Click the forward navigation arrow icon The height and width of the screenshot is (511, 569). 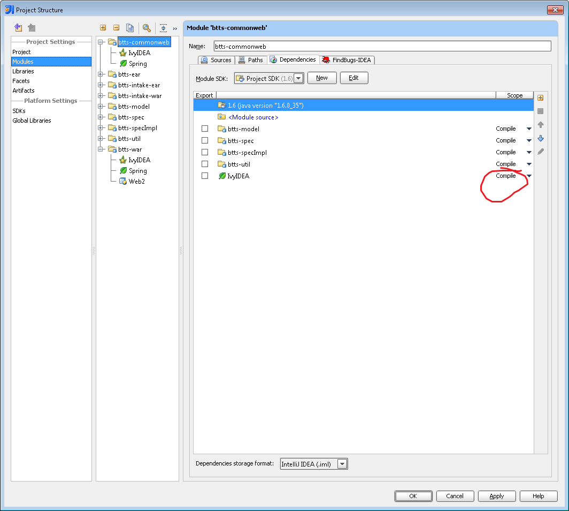[32, 28]
